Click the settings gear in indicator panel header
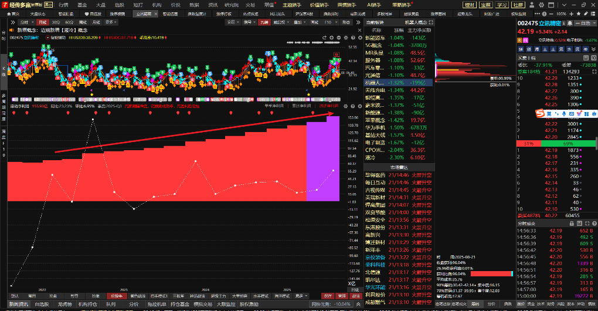This screenshot has height=311, width=598. tap(346, 106)
